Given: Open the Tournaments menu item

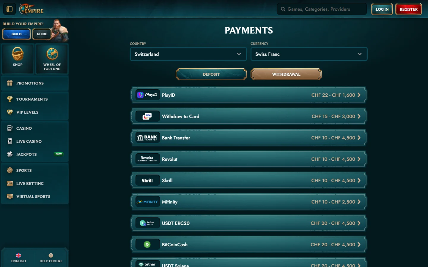Looking at the screenshot, I should [x=35, y=99].
